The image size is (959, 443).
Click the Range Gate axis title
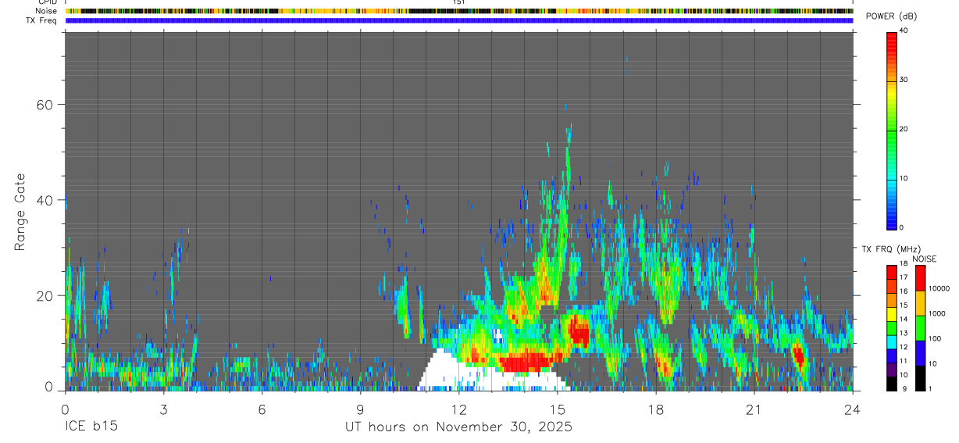pyautogui.click(x=20, y=212)
